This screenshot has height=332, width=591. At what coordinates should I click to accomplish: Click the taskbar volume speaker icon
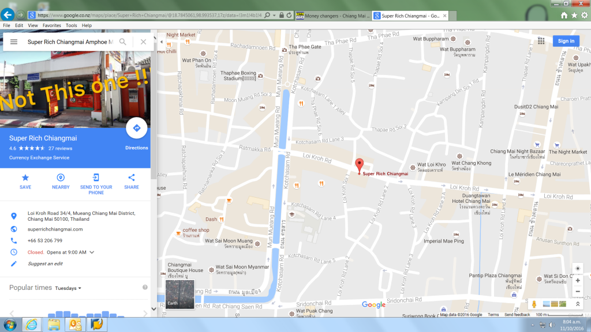pos(552,325)
